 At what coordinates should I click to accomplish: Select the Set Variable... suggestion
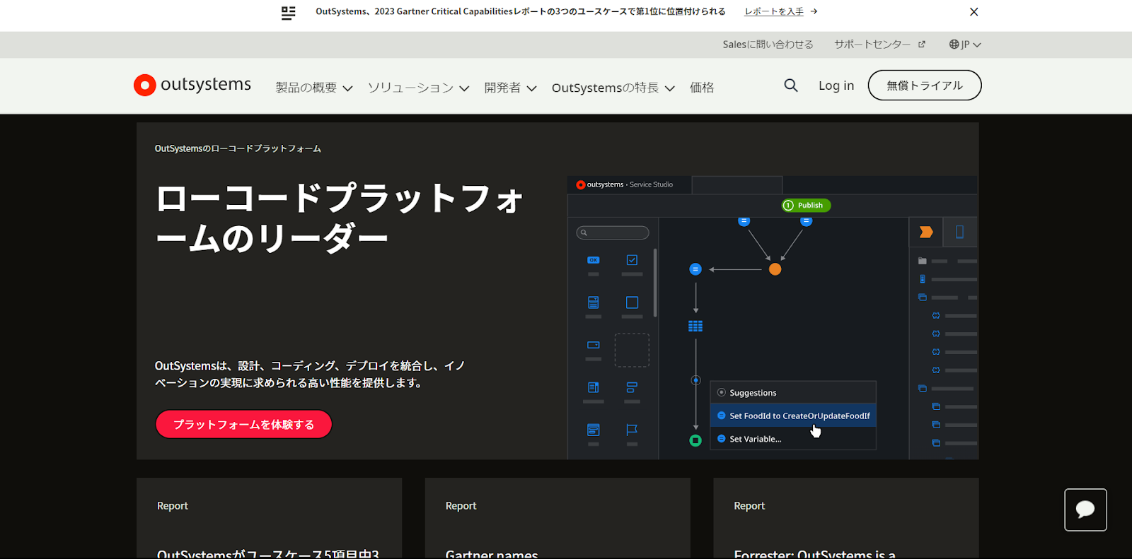click(x=793, y=439)
